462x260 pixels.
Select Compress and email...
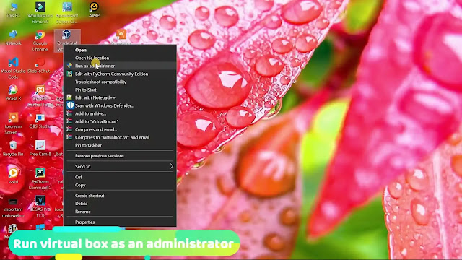coord(120,130)
